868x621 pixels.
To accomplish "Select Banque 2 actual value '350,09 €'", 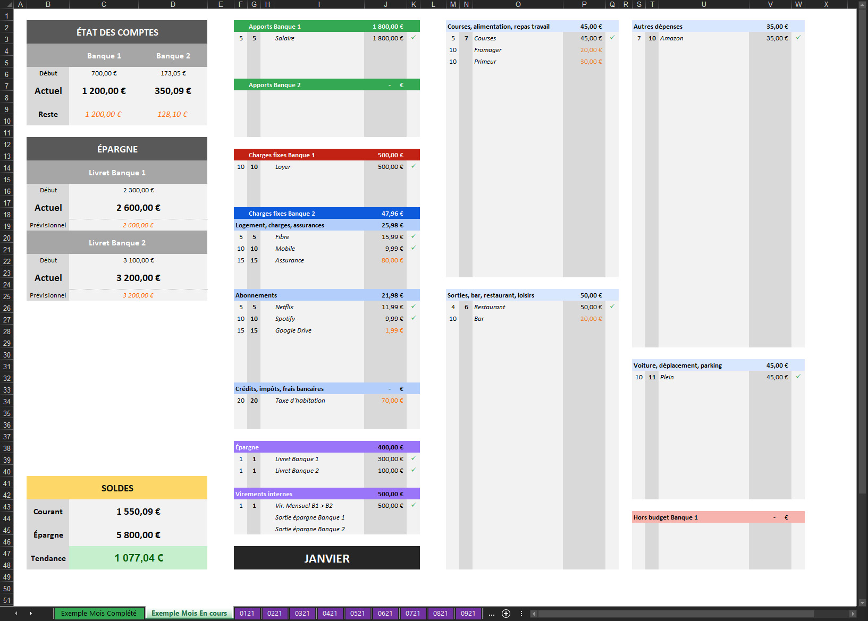I will click(173, 91).
